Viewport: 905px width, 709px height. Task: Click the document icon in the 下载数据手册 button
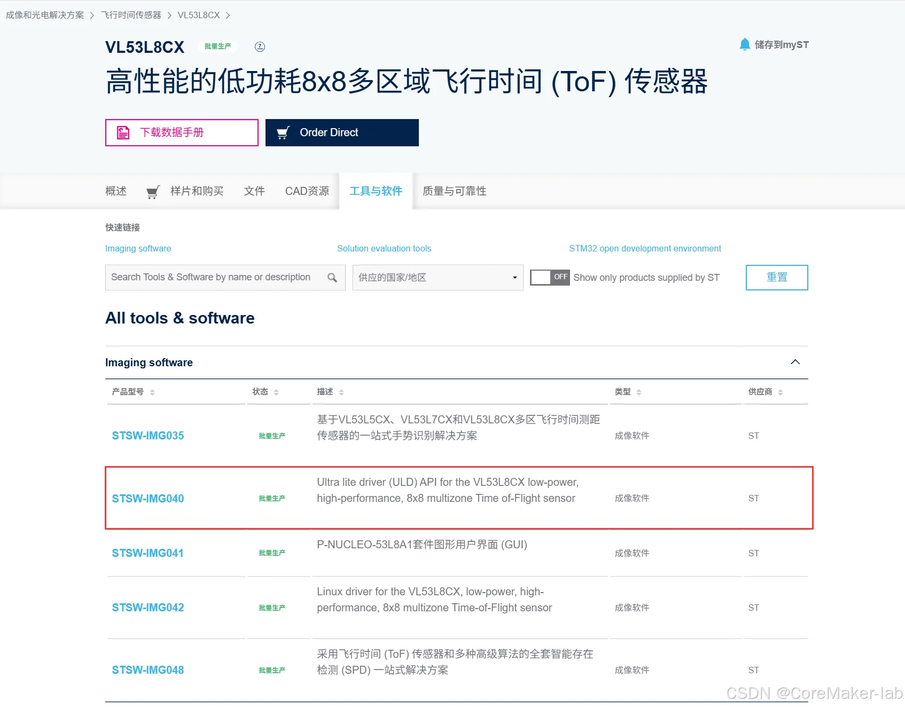click(123, 132)
